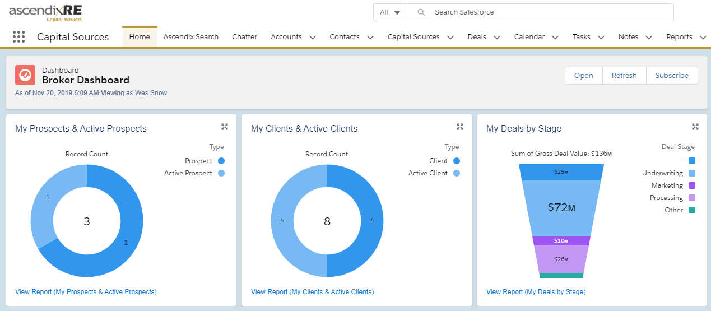The height and width of the screenshot is (311, 711).
Task: Open the Reports tab
Action: [x=679, y=37]
